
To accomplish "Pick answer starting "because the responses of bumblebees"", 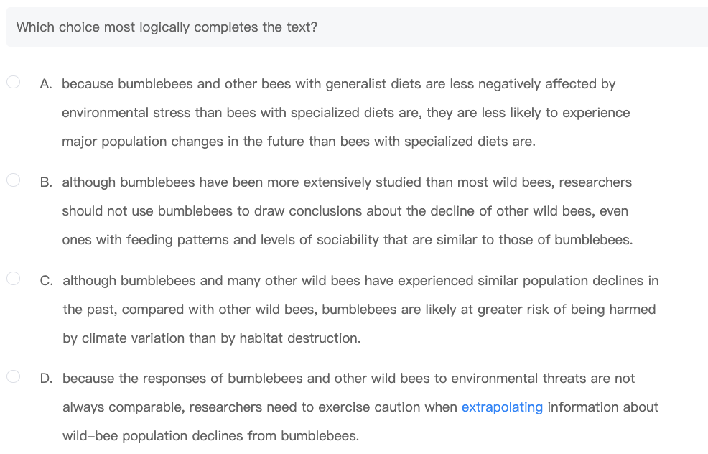I will [348, 378].
